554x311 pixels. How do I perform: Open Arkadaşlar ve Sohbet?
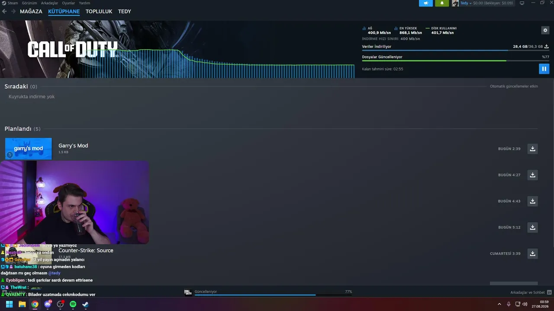pos(528,292)
